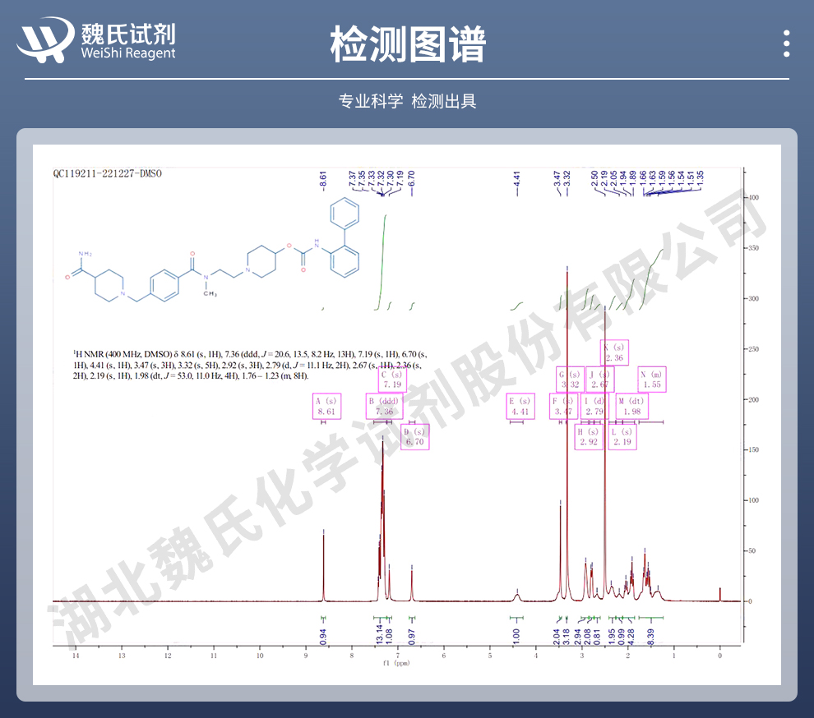Open the NMR spectrum image
Image resolution: width=814 pixels, height=718 pixels.
point(406,415)
